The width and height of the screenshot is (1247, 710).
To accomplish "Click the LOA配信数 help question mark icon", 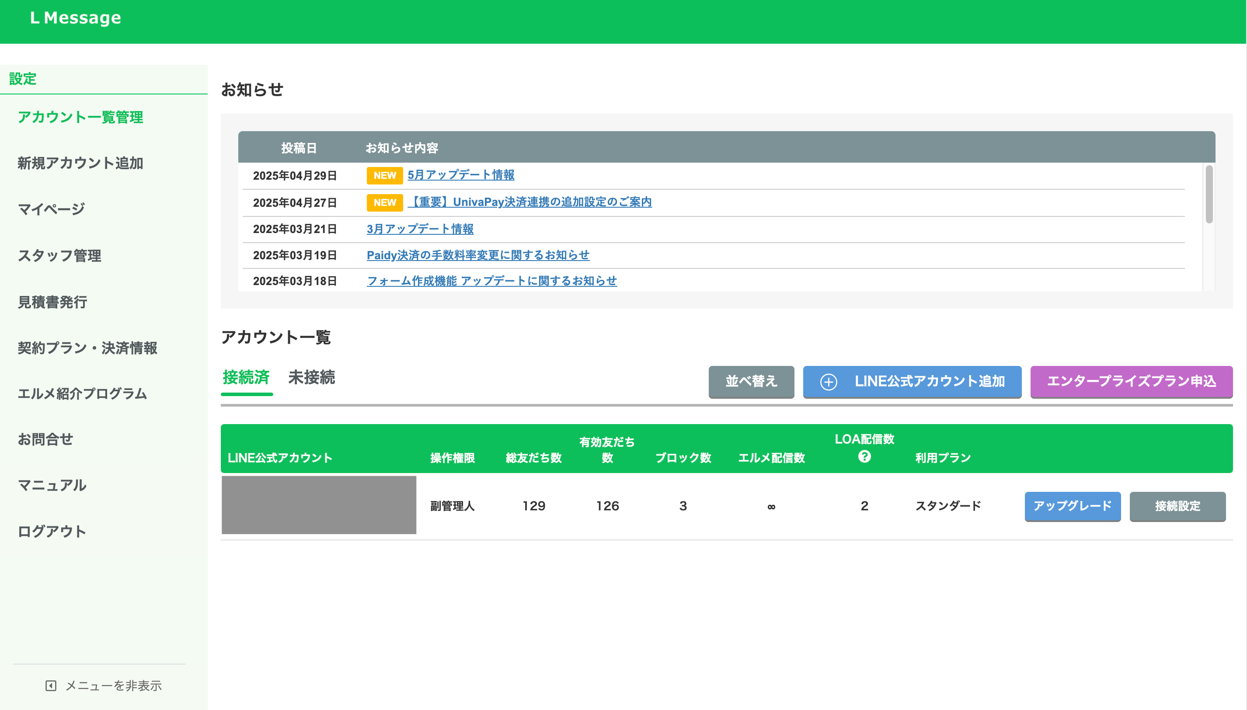I will [864, 456].
